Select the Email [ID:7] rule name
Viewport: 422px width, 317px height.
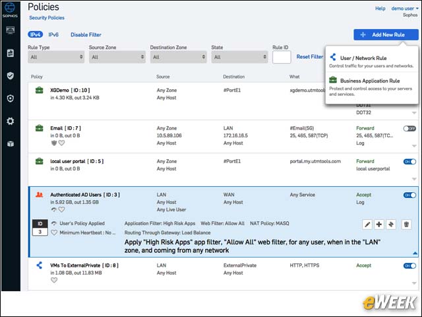pos(65,128)
